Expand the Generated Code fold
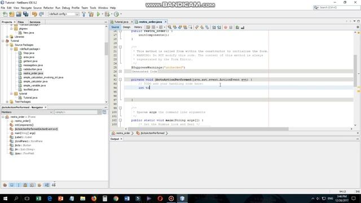This screenshot has height=203, width=361. tap(120, 72)
